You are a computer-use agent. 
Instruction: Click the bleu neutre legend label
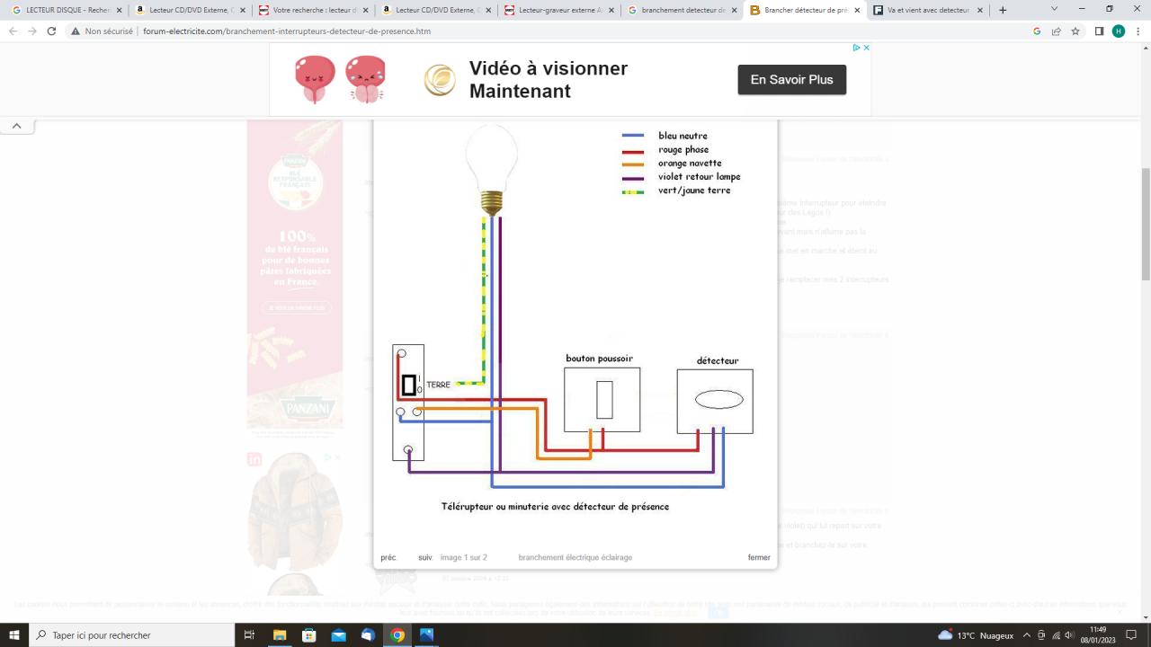pos(683,136)
